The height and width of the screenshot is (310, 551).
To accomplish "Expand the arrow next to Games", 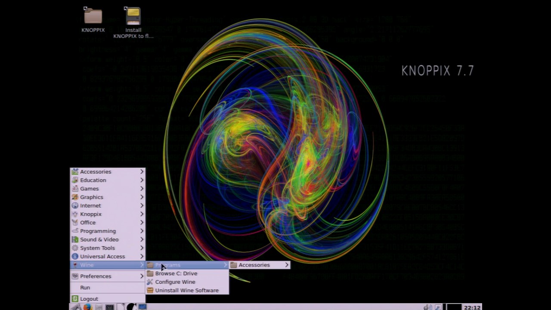I will click(142, 189).
